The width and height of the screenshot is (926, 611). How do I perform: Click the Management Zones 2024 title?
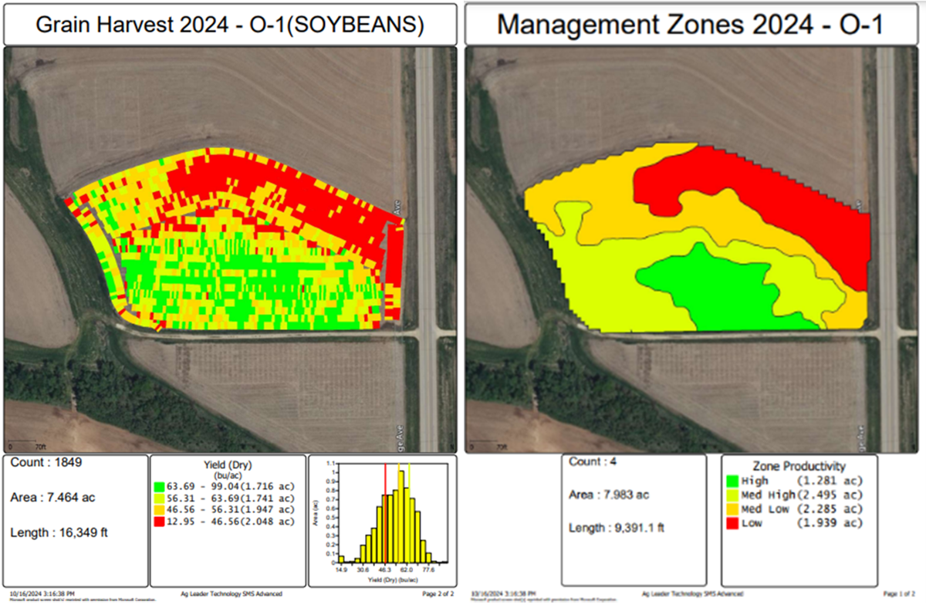(691, 24)
